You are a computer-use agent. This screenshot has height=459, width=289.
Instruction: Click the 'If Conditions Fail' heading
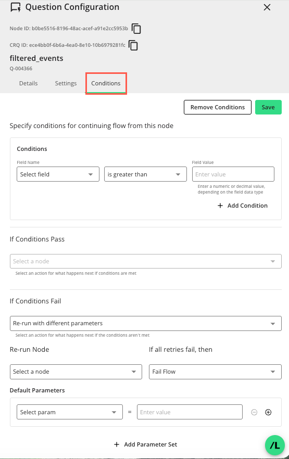[35, 301]
